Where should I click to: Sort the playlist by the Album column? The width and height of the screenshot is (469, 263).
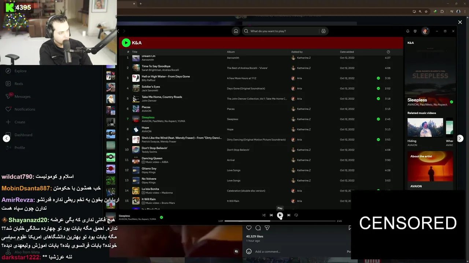(231, 52)
